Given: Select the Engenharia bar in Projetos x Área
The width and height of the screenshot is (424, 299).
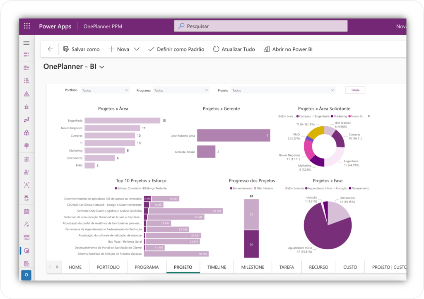Looking at the screenshot, I should click(123, 121).
